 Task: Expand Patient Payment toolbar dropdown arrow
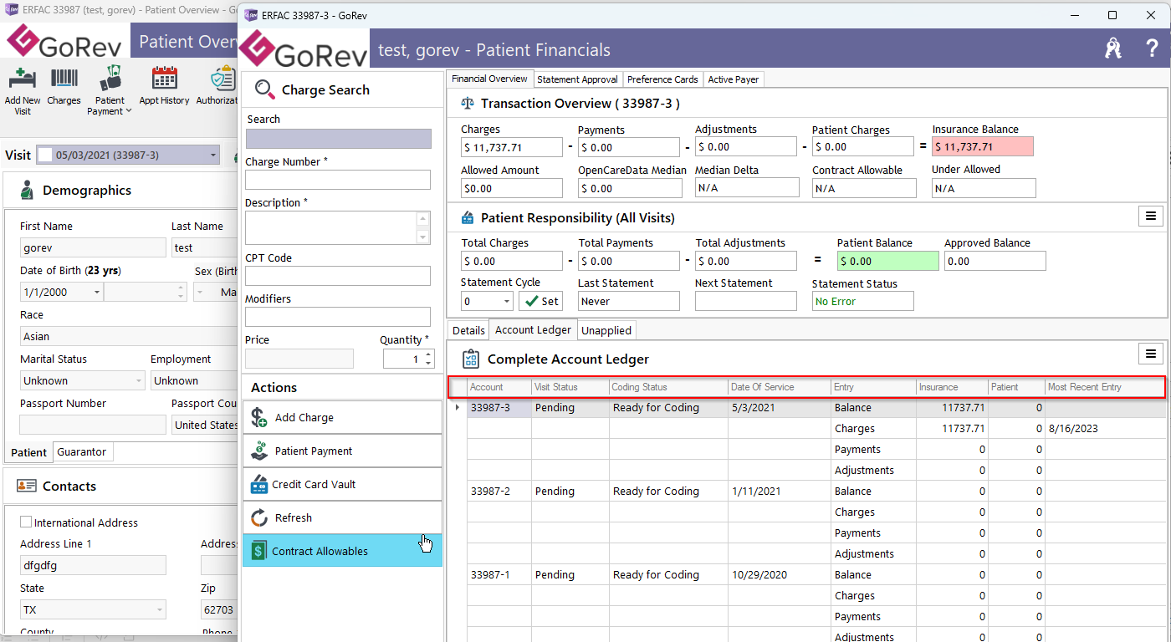coord(129,111)
